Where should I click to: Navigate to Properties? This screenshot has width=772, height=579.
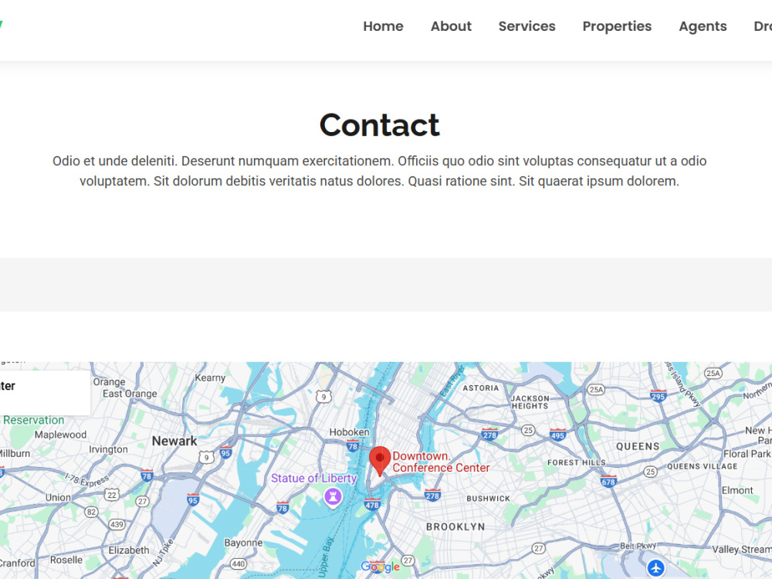[617, 26]
